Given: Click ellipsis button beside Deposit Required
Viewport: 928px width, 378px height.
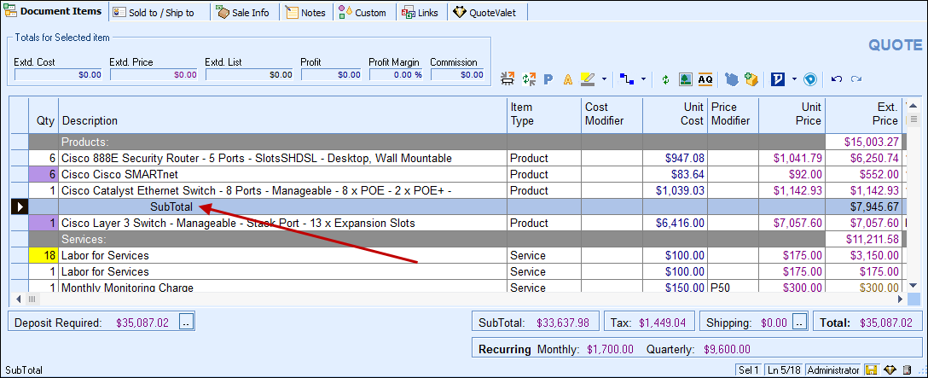Looking at the screenshot, I should tap(188, 323).
